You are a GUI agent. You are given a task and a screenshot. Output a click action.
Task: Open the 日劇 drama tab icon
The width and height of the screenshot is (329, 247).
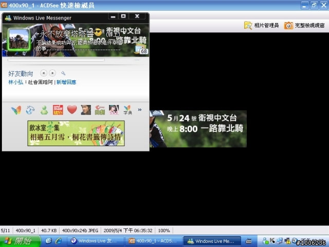pyautogui.click(x=100, y=110)
